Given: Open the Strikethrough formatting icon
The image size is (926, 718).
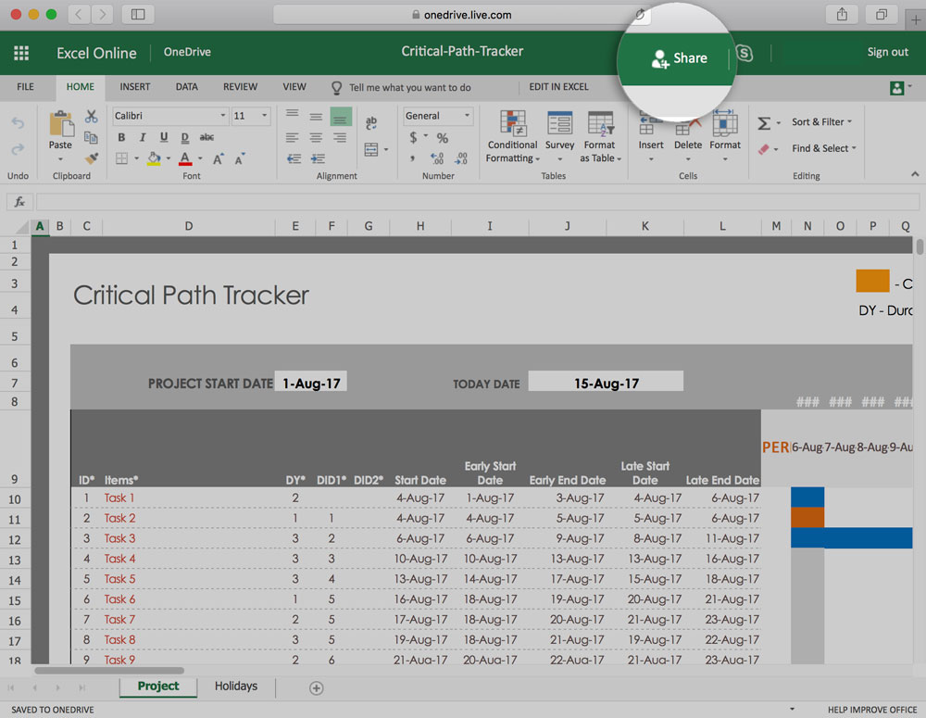Looking at the screenshot, I should (208, 137).
